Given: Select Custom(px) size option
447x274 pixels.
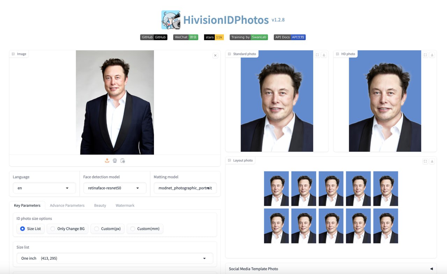Looking at the screenshot, I should click(107, 229).
